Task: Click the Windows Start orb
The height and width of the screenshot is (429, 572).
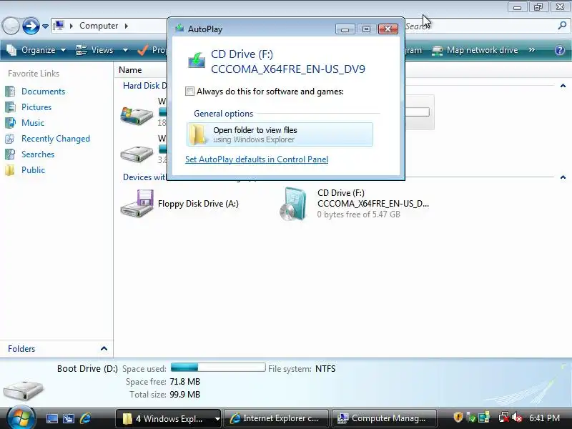Action: [21, 418]
